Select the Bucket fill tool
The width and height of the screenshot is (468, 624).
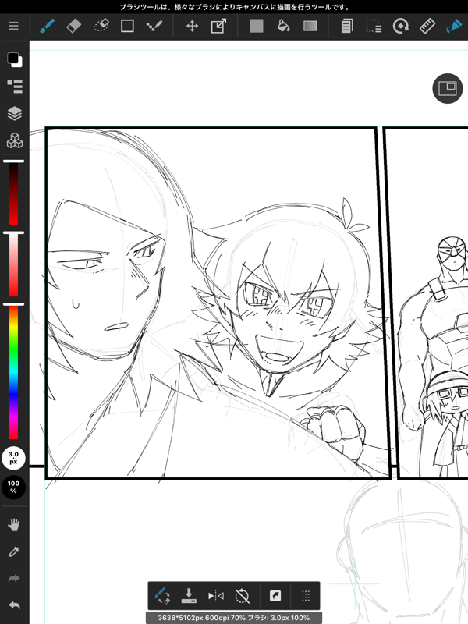pos(283,26)
